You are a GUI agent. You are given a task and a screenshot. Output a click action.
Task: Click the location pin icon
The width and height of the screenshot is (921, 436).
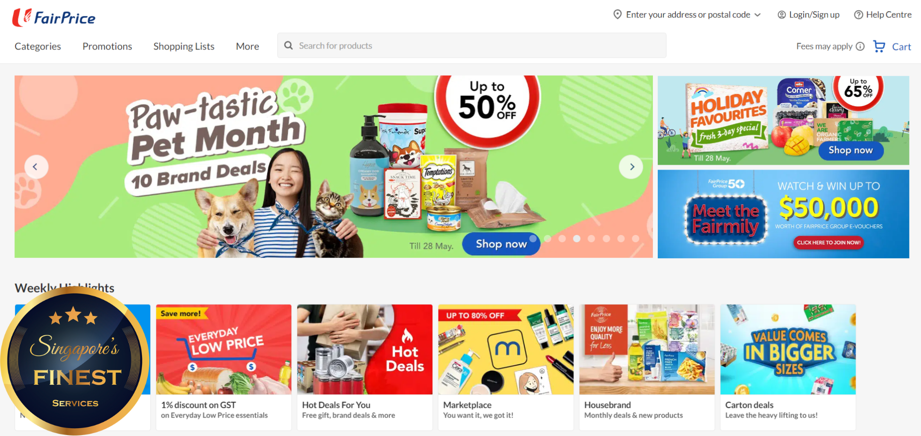point(618,15)
